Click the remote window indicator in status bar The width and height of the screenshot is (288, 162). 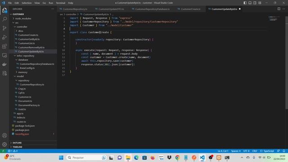[3, 151]
